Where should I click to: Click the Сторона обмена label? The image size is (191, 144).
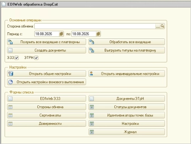tap(20, 26)
